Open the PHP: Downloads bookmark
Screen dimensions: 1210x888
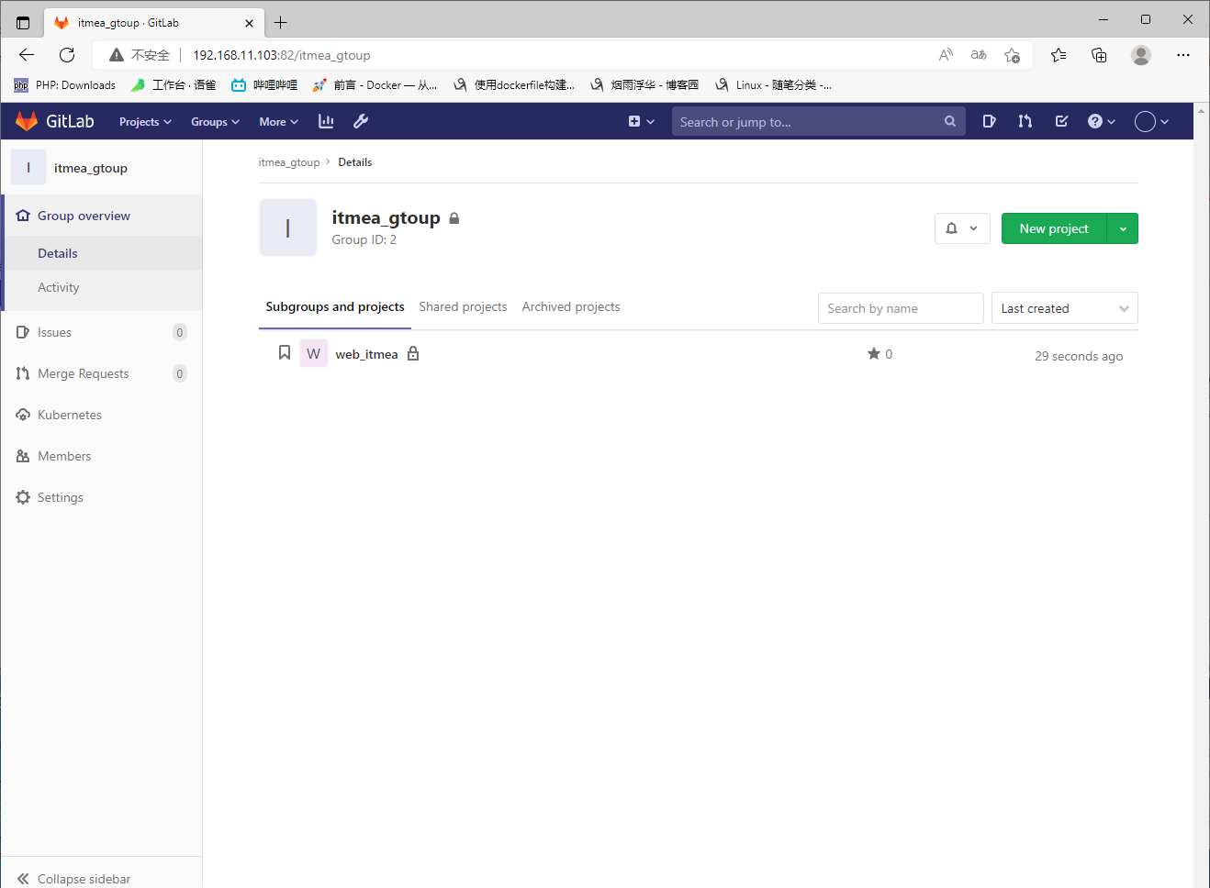click(65, 85)
